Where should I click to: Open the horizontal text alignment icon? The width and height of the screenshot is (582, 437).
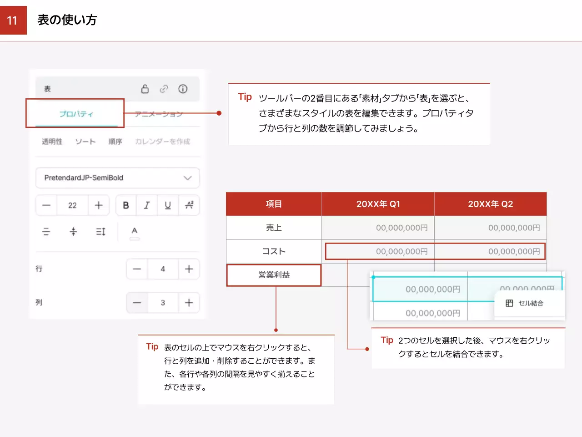(x=46, y=232)
